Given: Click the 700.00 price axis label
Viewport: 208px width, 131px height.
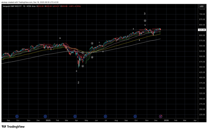Looking at the screenshot, I should (x=202, y=14).
